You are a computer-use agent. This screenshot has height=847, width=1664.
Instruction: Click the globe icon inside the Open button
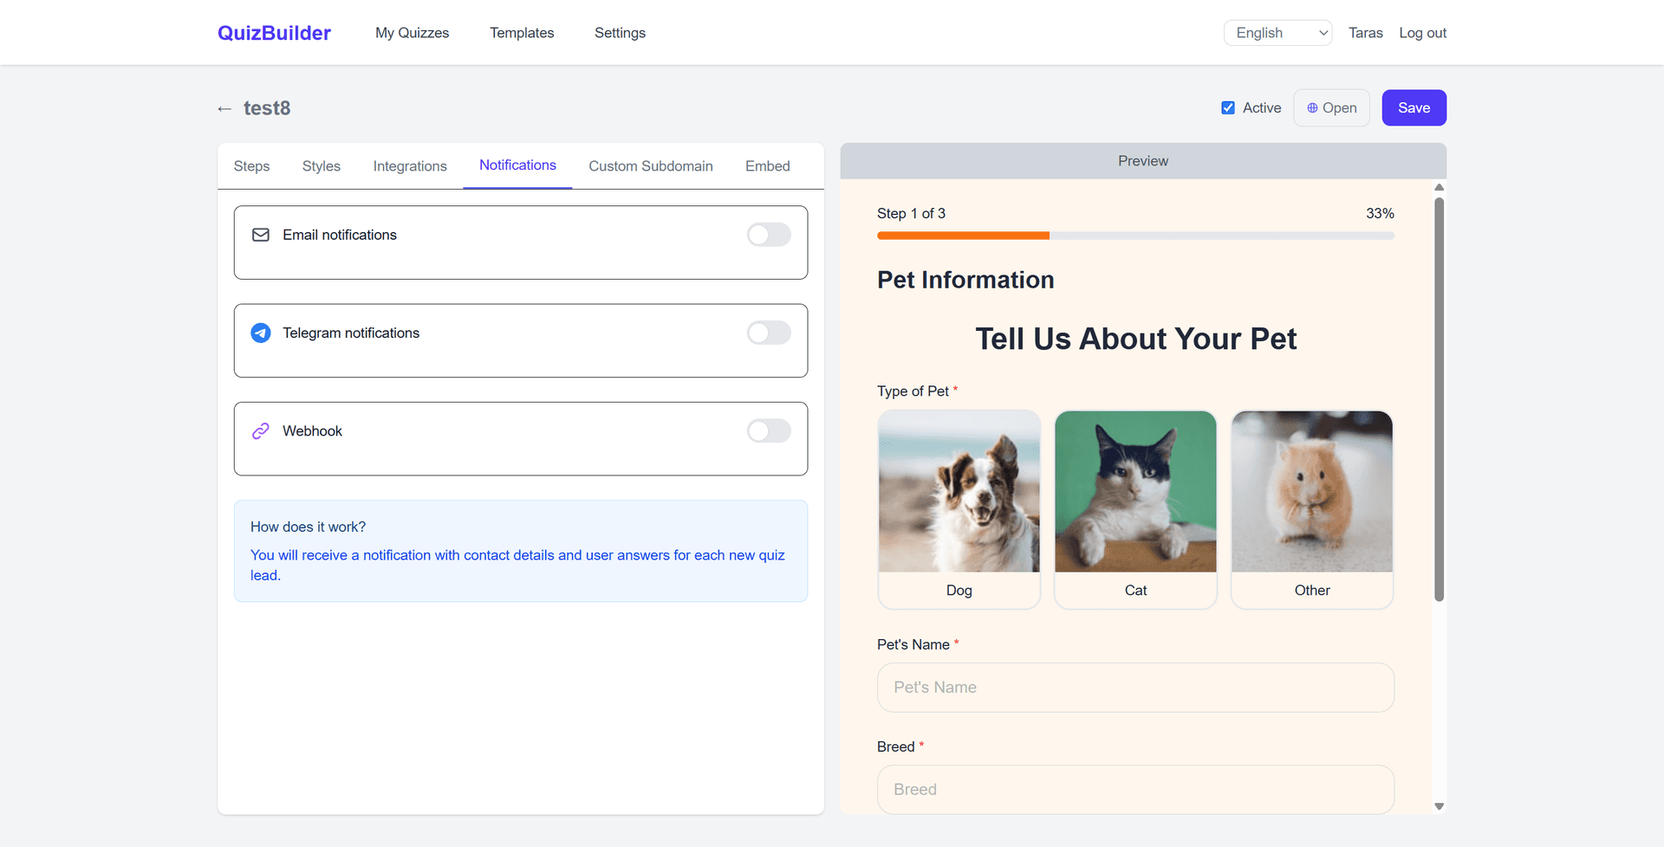(1313, 107)
